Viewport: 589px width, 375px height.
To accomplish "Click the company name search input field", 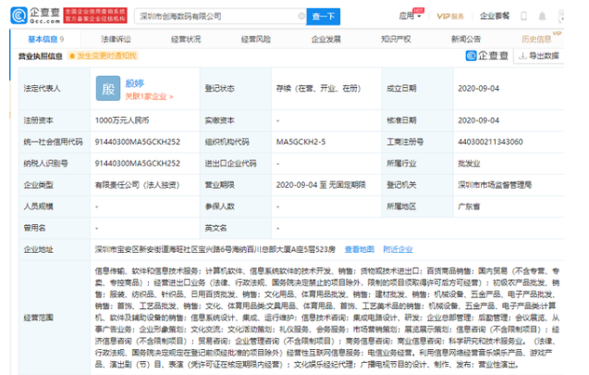I will pyautogui.click(x=213, y=16).
